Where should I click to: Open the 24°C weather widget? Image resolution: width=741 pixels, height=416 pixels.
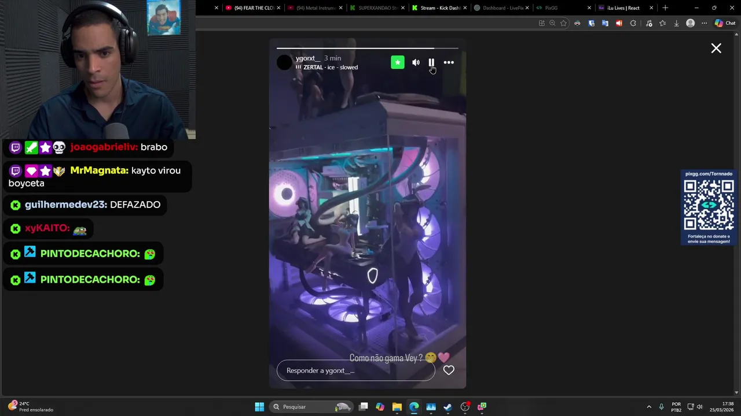pyautogui.click(x=31, y=407)
